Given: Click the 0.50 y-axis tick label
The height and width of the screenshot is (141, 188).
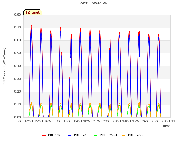Looking at the screenshot, I should (18, 53).
